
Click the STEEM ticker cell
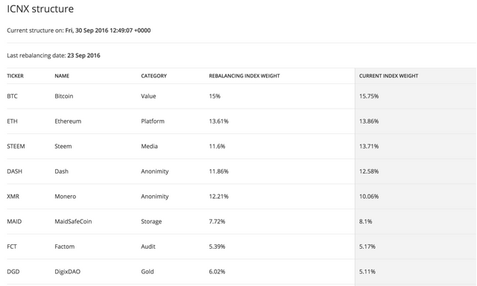click(16, 146)
